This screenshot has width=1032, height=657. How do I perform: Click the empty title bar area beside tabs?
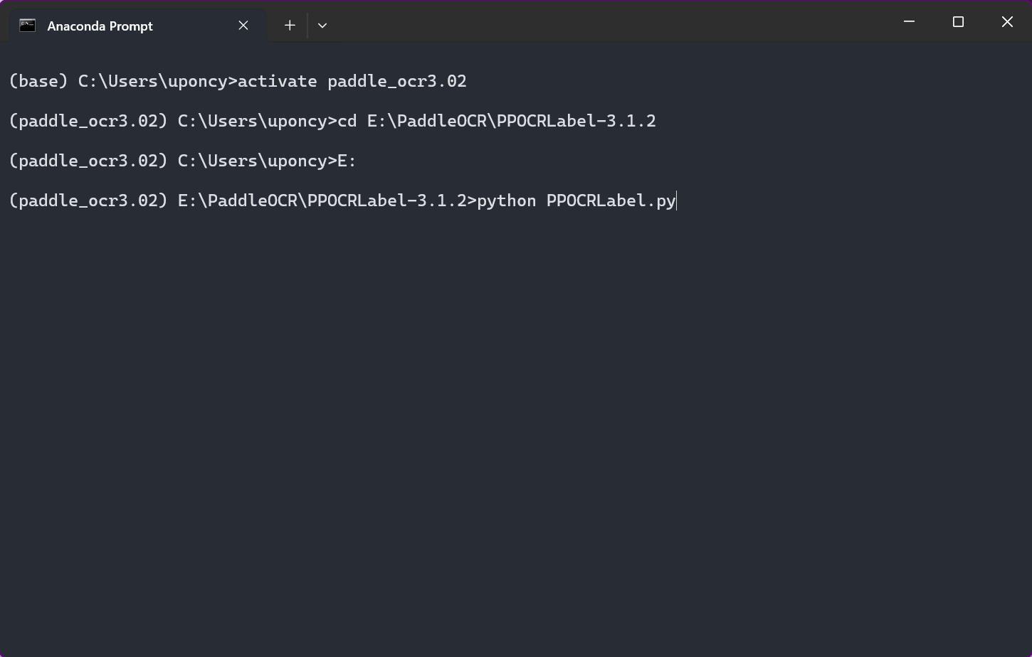(605, 23)
